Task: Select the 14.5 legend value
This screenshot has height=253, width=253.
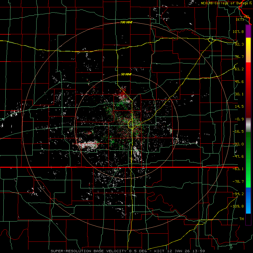Action: 239,107
